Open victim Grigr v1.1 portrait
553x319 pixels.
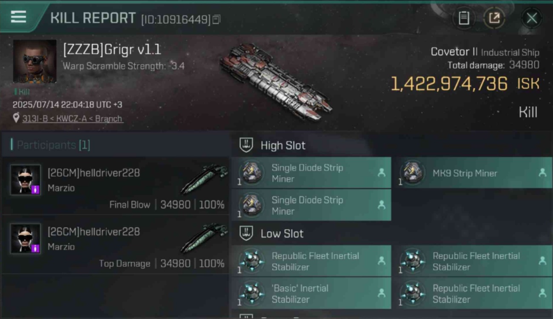(35, 62)
